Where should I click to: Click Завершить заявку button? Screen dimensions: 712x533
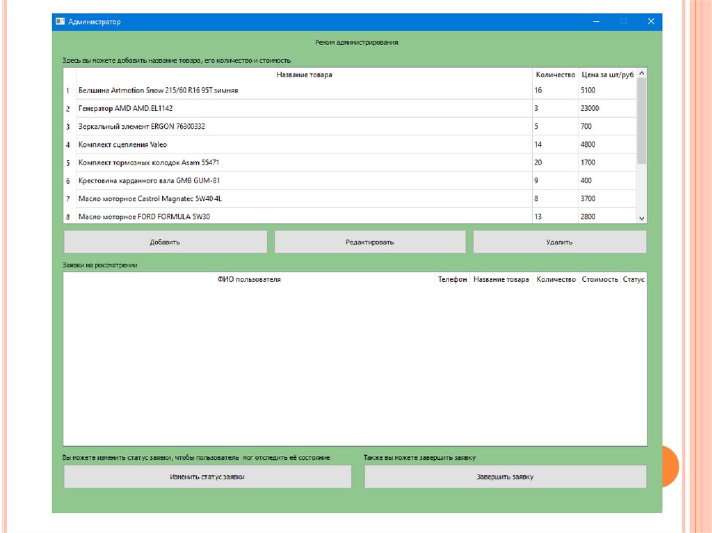tap(505, 477)
